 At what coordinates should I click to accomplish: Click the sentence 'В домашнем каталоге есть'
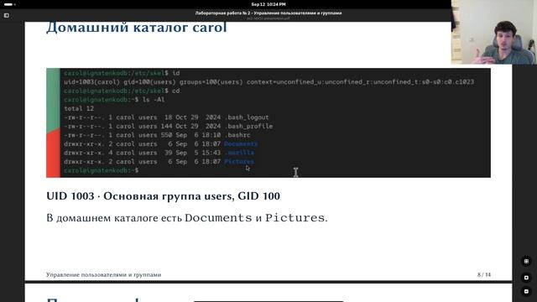114,218
